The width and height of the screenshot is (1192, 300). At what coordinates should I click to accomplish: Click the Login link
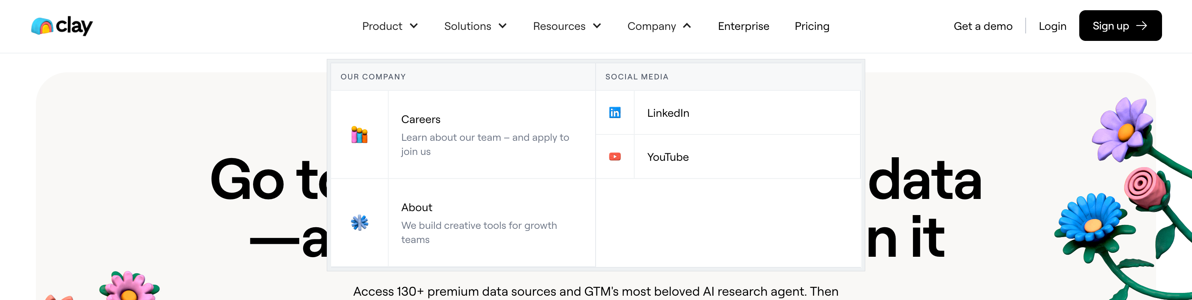pyautogui.click(x=1052, y=26)
